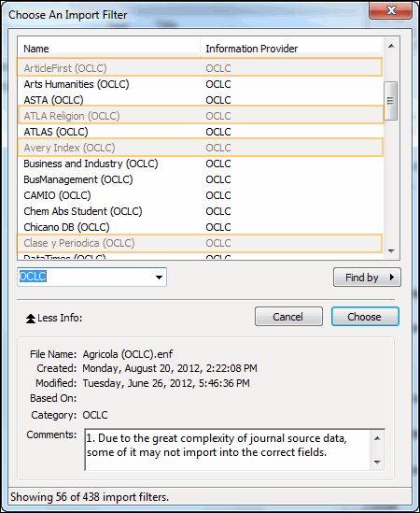Viewport: 420px width, 513px height.
Task: Click the Created date value text
Action: point(170,368)
